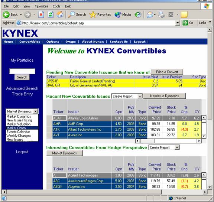
Task: Select Events Calendar list option
Action: coord(22,132)
